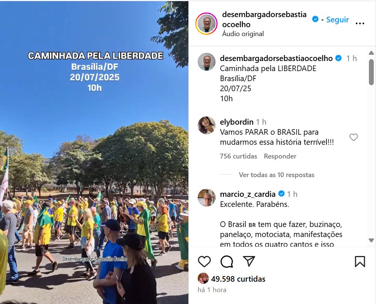Viewport: 376px width, 304px height.
Task: Follow the account via Seguir
Action: point(337,20)
